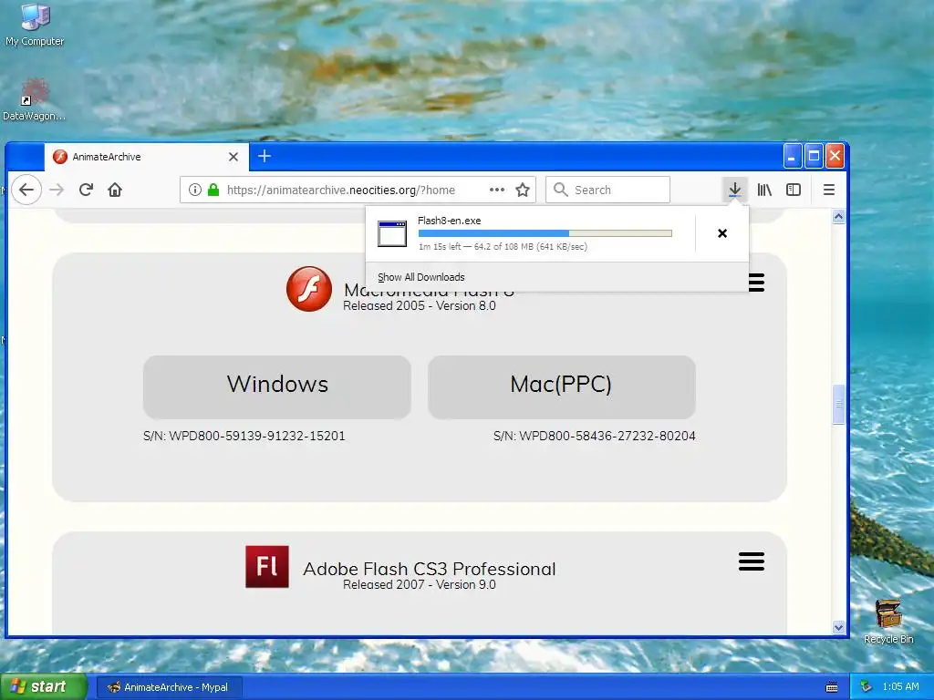Click the 1:05 AM taskbar clock

click(x=900, y=687)
